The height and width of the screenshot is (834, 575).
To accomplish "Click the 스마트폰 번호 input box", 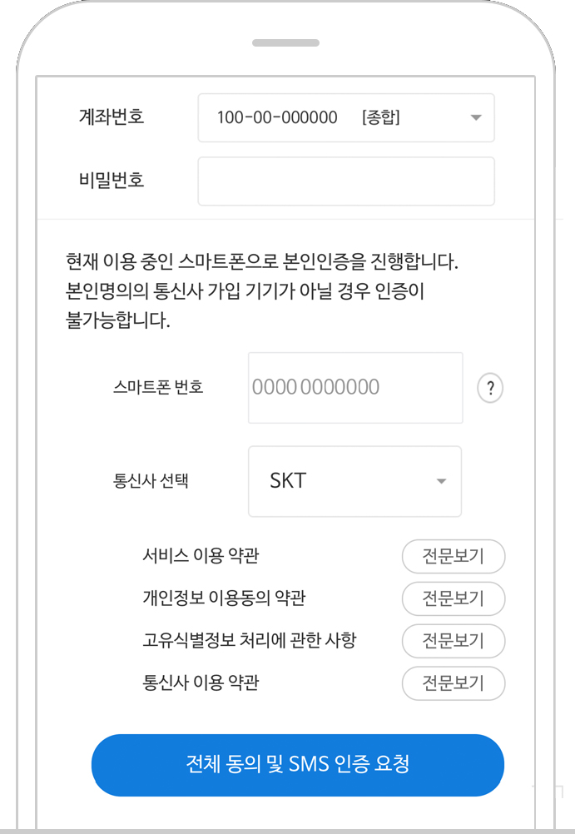I will click(355, 388).
